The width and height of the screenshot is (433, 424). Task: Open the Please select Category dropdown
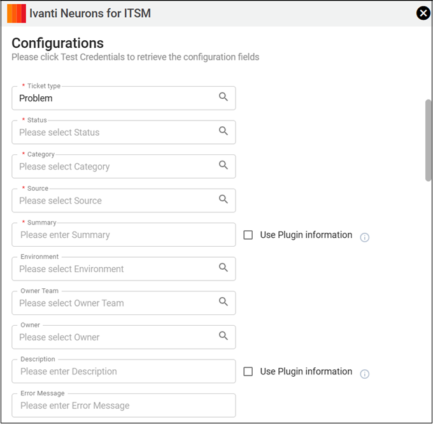pos(124,166)
